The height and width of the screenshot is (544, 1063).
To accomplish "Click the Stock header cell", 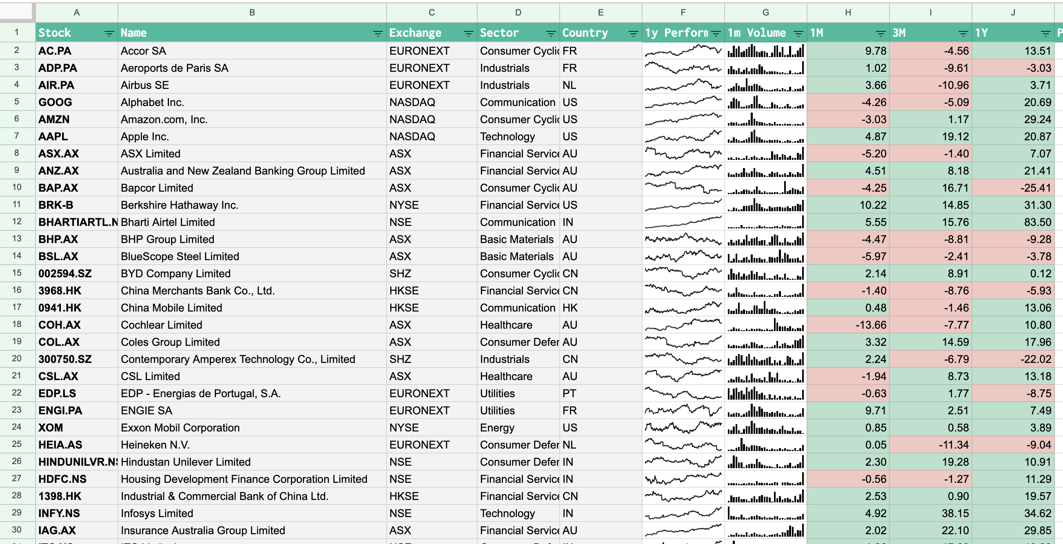I will [77, 33].
